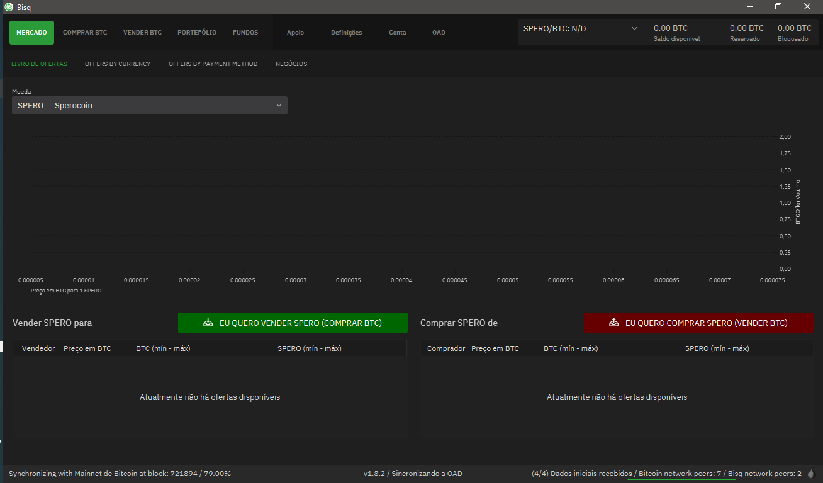Click Bisq network peers: 2 status text
The image size is (823, 483).
click(x=764, y=474)
